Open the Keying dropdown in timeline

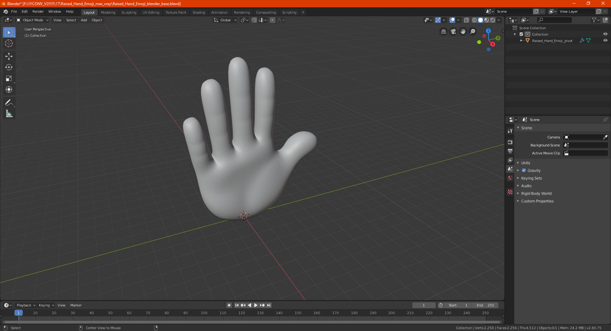(46, 305)
